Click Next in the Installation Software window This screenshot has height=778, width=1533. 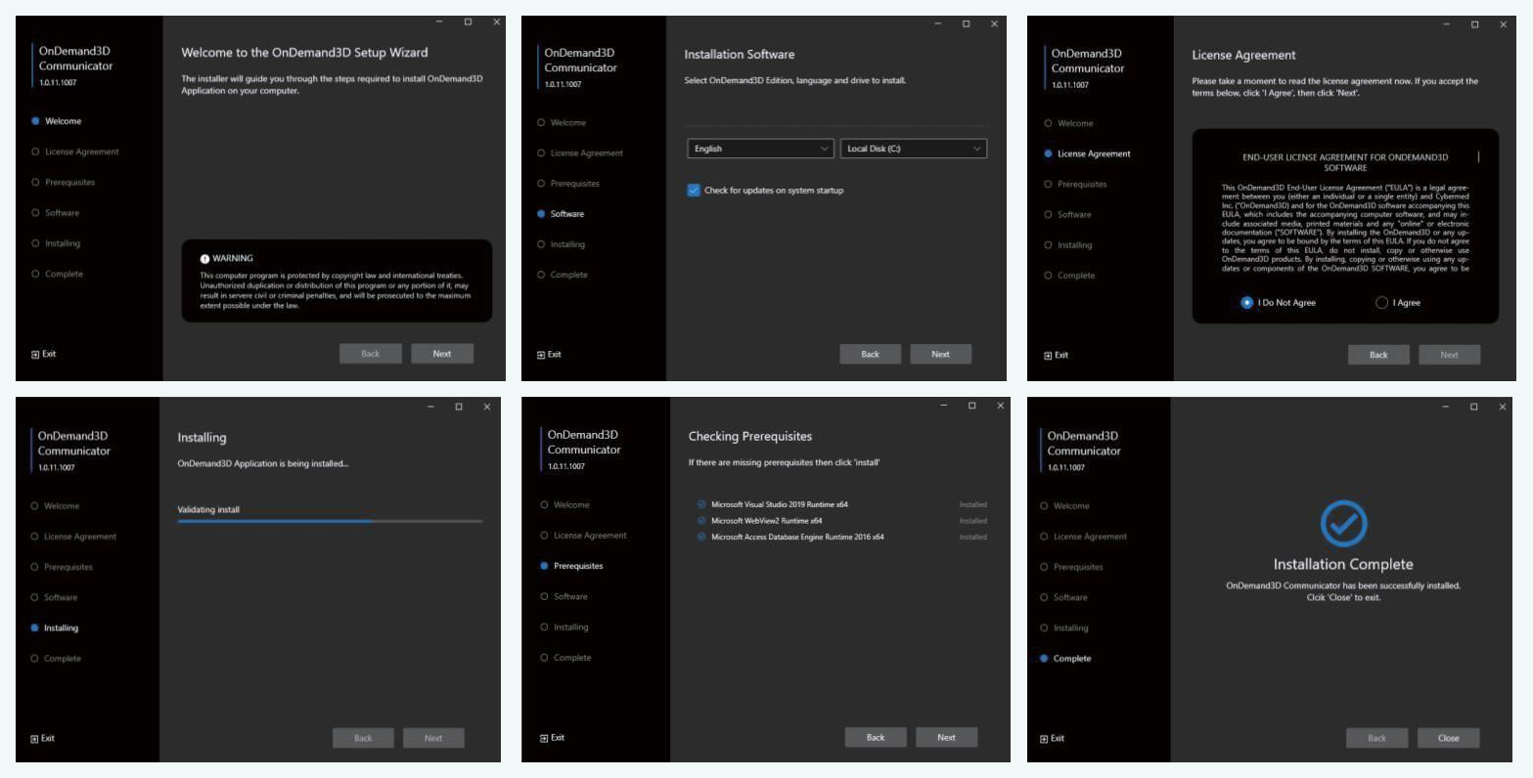click(x=940, y=355)
